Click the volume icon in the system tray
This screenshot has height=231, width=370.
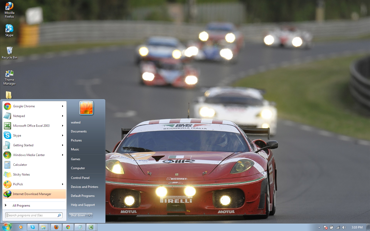pos(344,227)
